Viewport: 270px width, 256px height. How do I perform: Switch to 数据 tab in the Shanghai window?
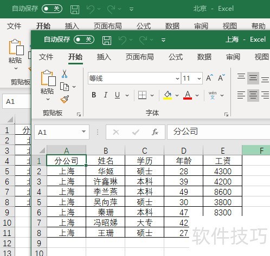[204, 57]
